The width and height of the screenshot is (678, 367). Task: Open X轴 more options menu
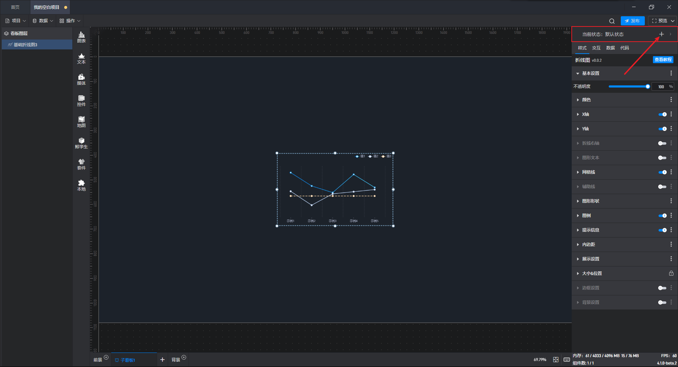coord(671,114)
